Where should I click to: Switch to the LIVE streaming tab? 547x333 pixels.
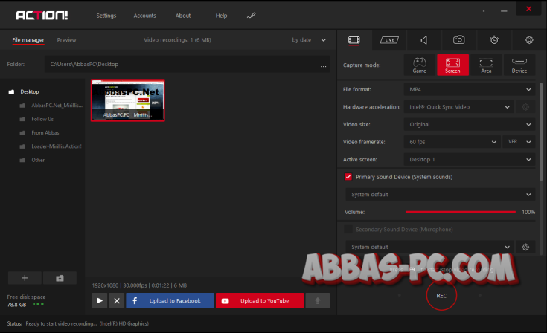pos(388,39)
